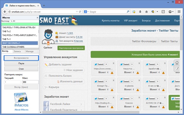The height and width of the screenshot is (115, 184).
Task: Dismiss the Накрутка tweet card
Action: [139, 63]
